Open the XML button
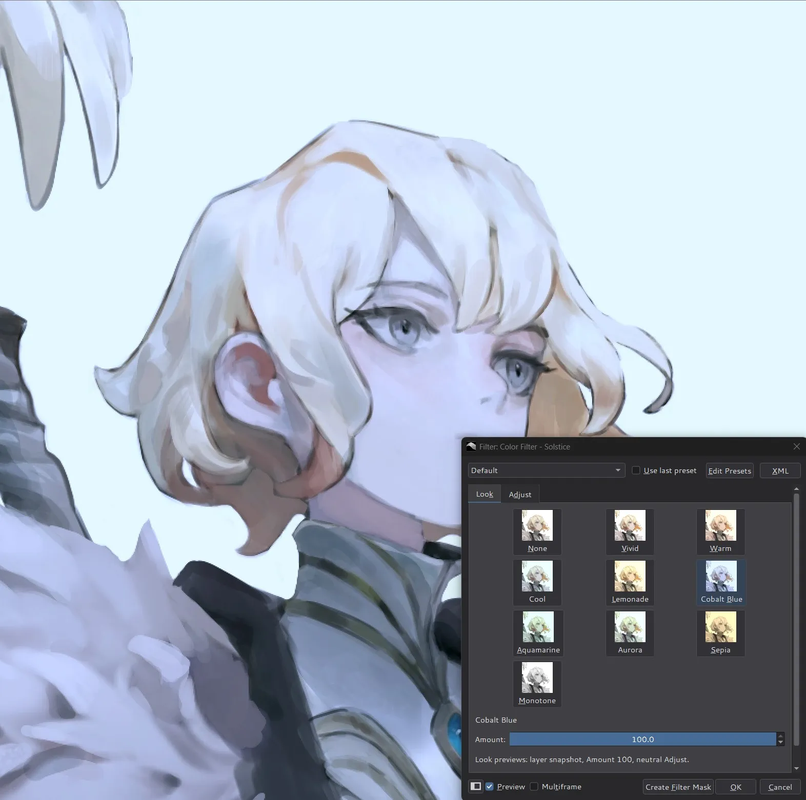Screen dimensions: 806x800 [780, 470]
